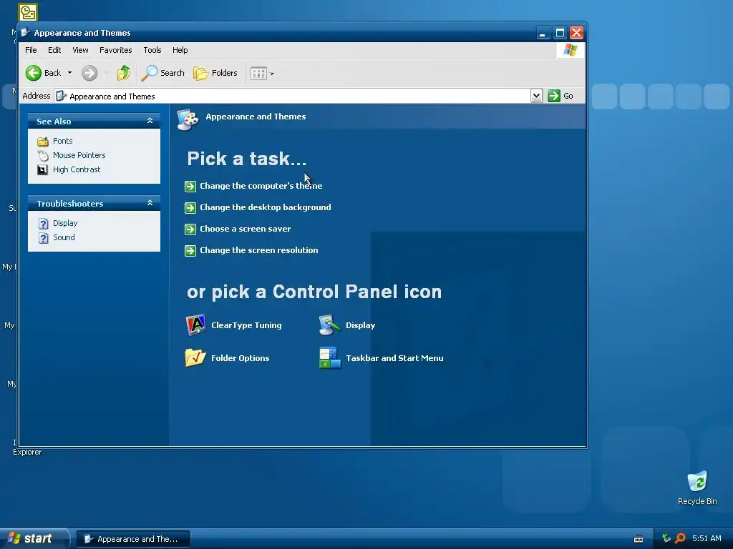Toggle the Folders pane button

pyautogui.click(x=215, y=73)
